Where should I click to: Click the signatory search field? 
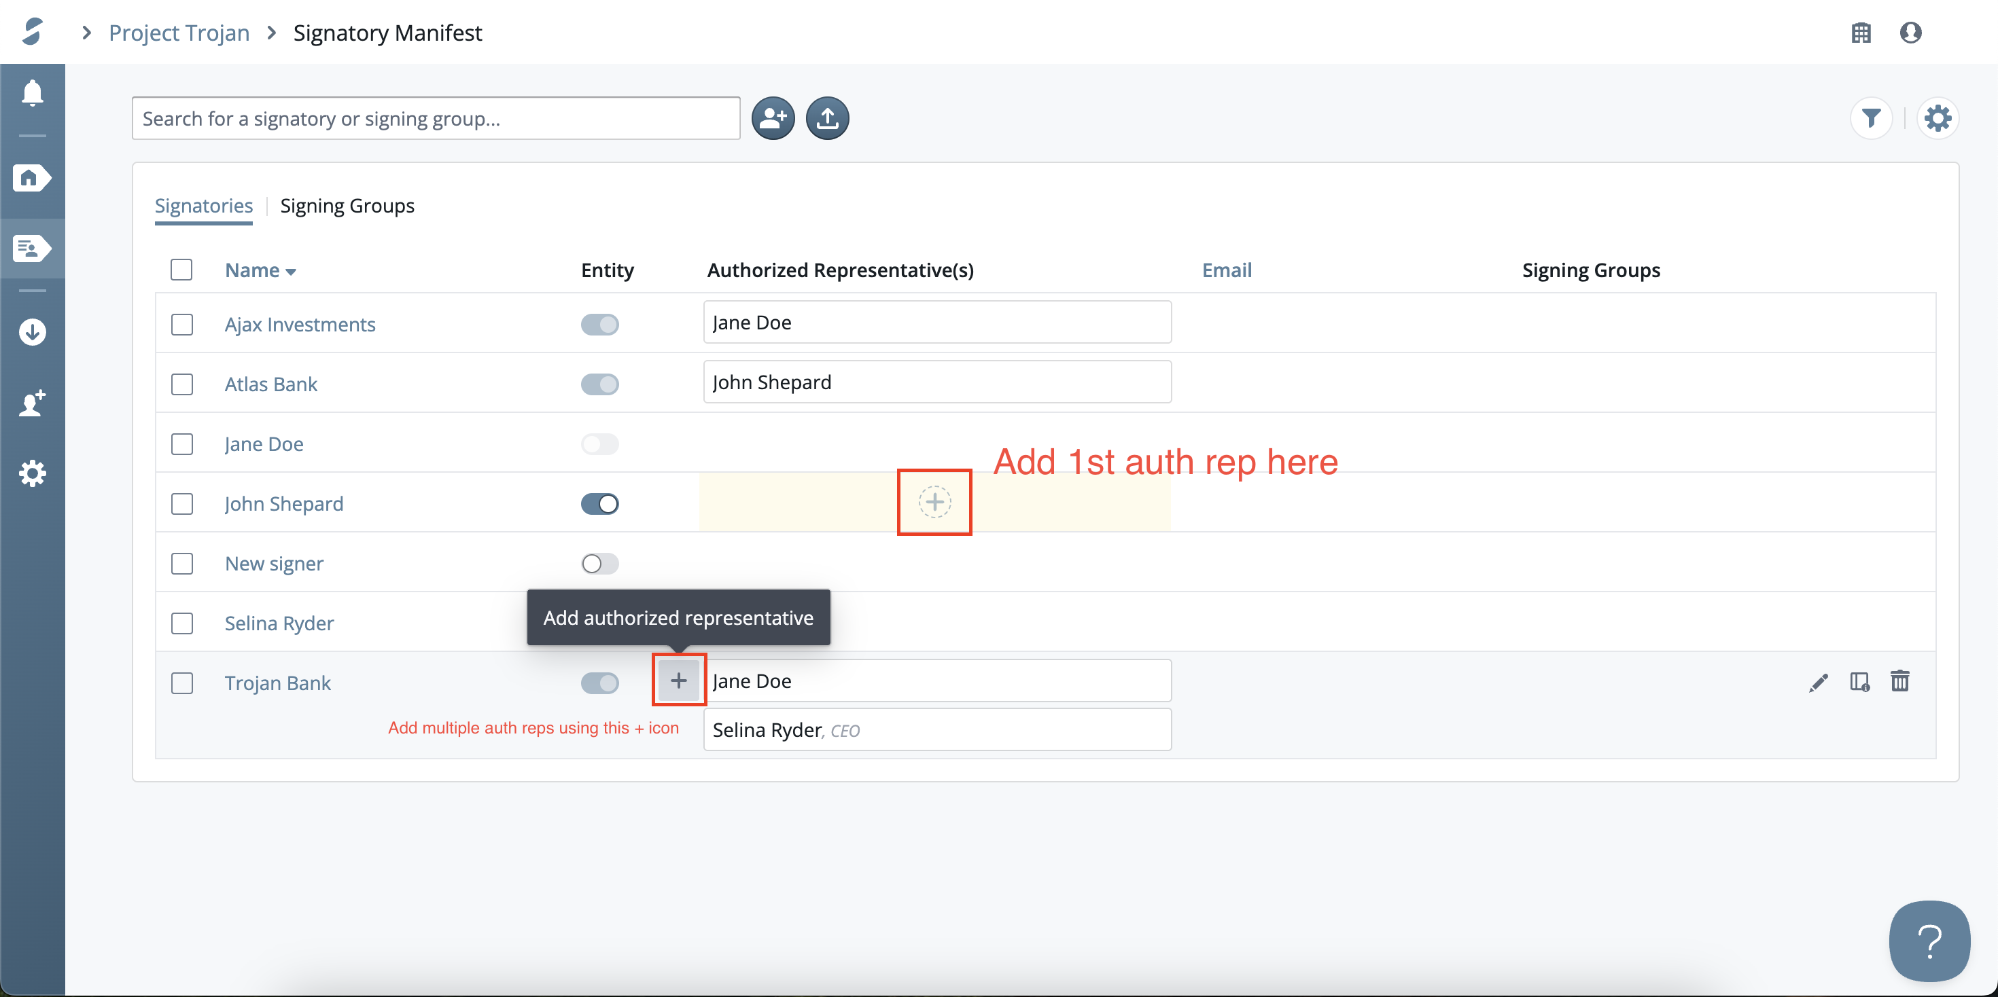[436, 119]
